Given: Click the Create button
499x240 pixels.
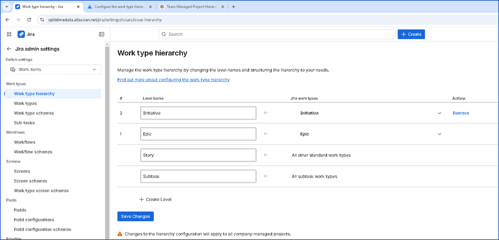Looking at the screenshot, I should click(x=411, y=34).
